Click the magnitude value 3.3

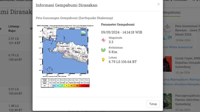(x=111, y=42)
